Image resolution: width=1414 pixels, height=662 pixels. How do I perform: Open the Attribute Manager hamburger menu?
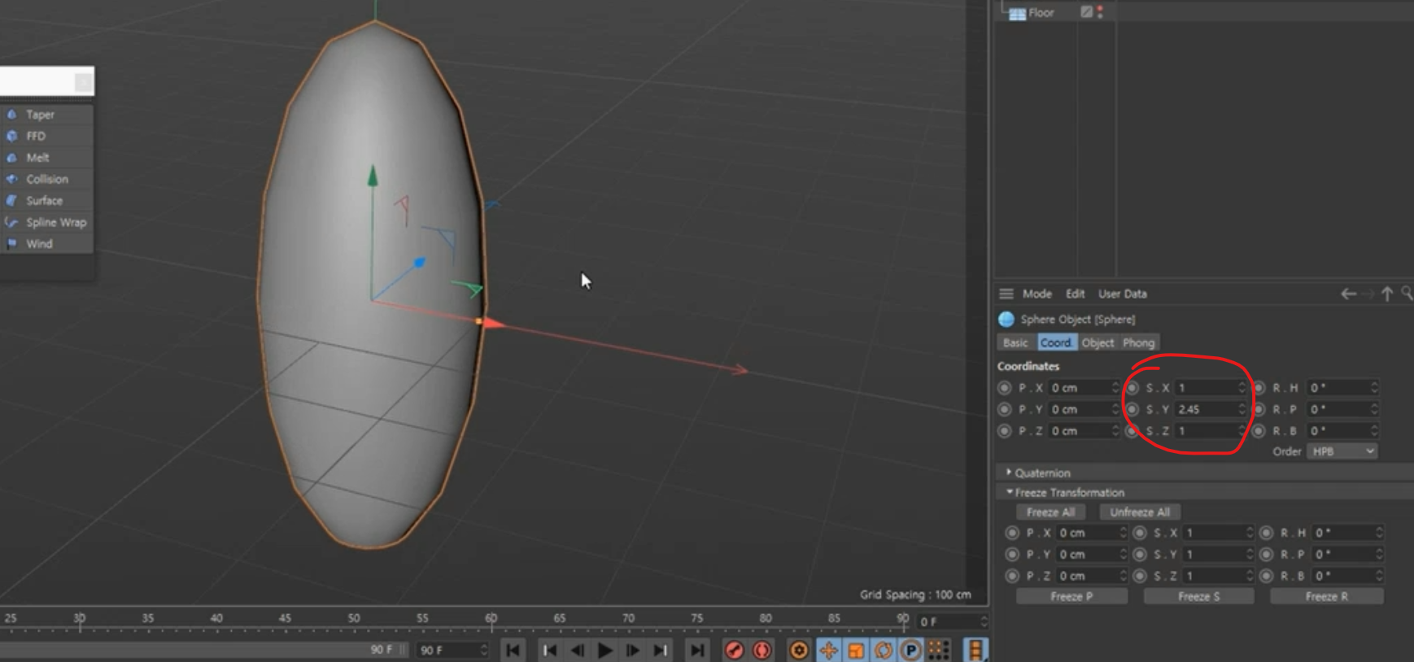click(1006, 294)
